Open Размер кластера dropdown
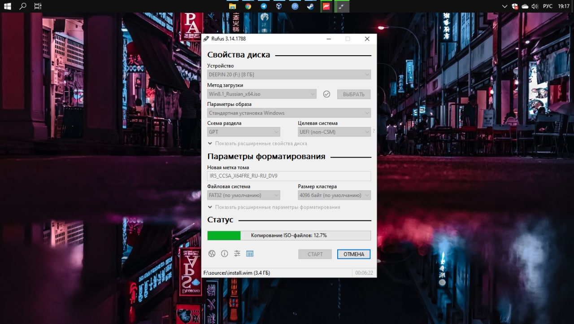The image size is (574, 324). (335, 195)
